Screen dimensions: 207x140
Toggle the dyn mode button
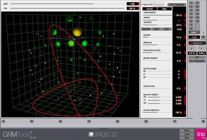[167, 29]
